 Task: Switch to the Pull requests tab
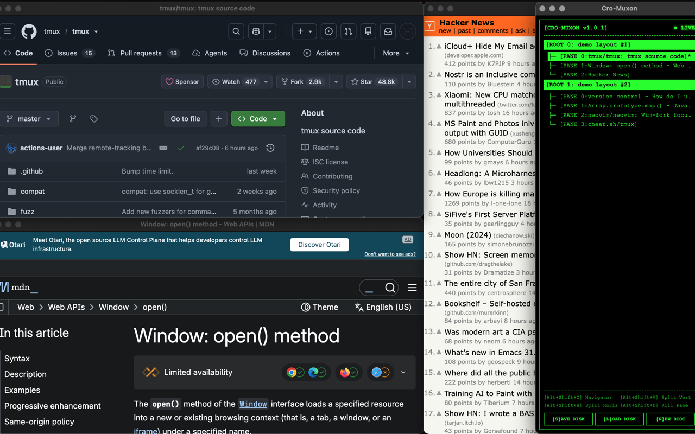143,53
